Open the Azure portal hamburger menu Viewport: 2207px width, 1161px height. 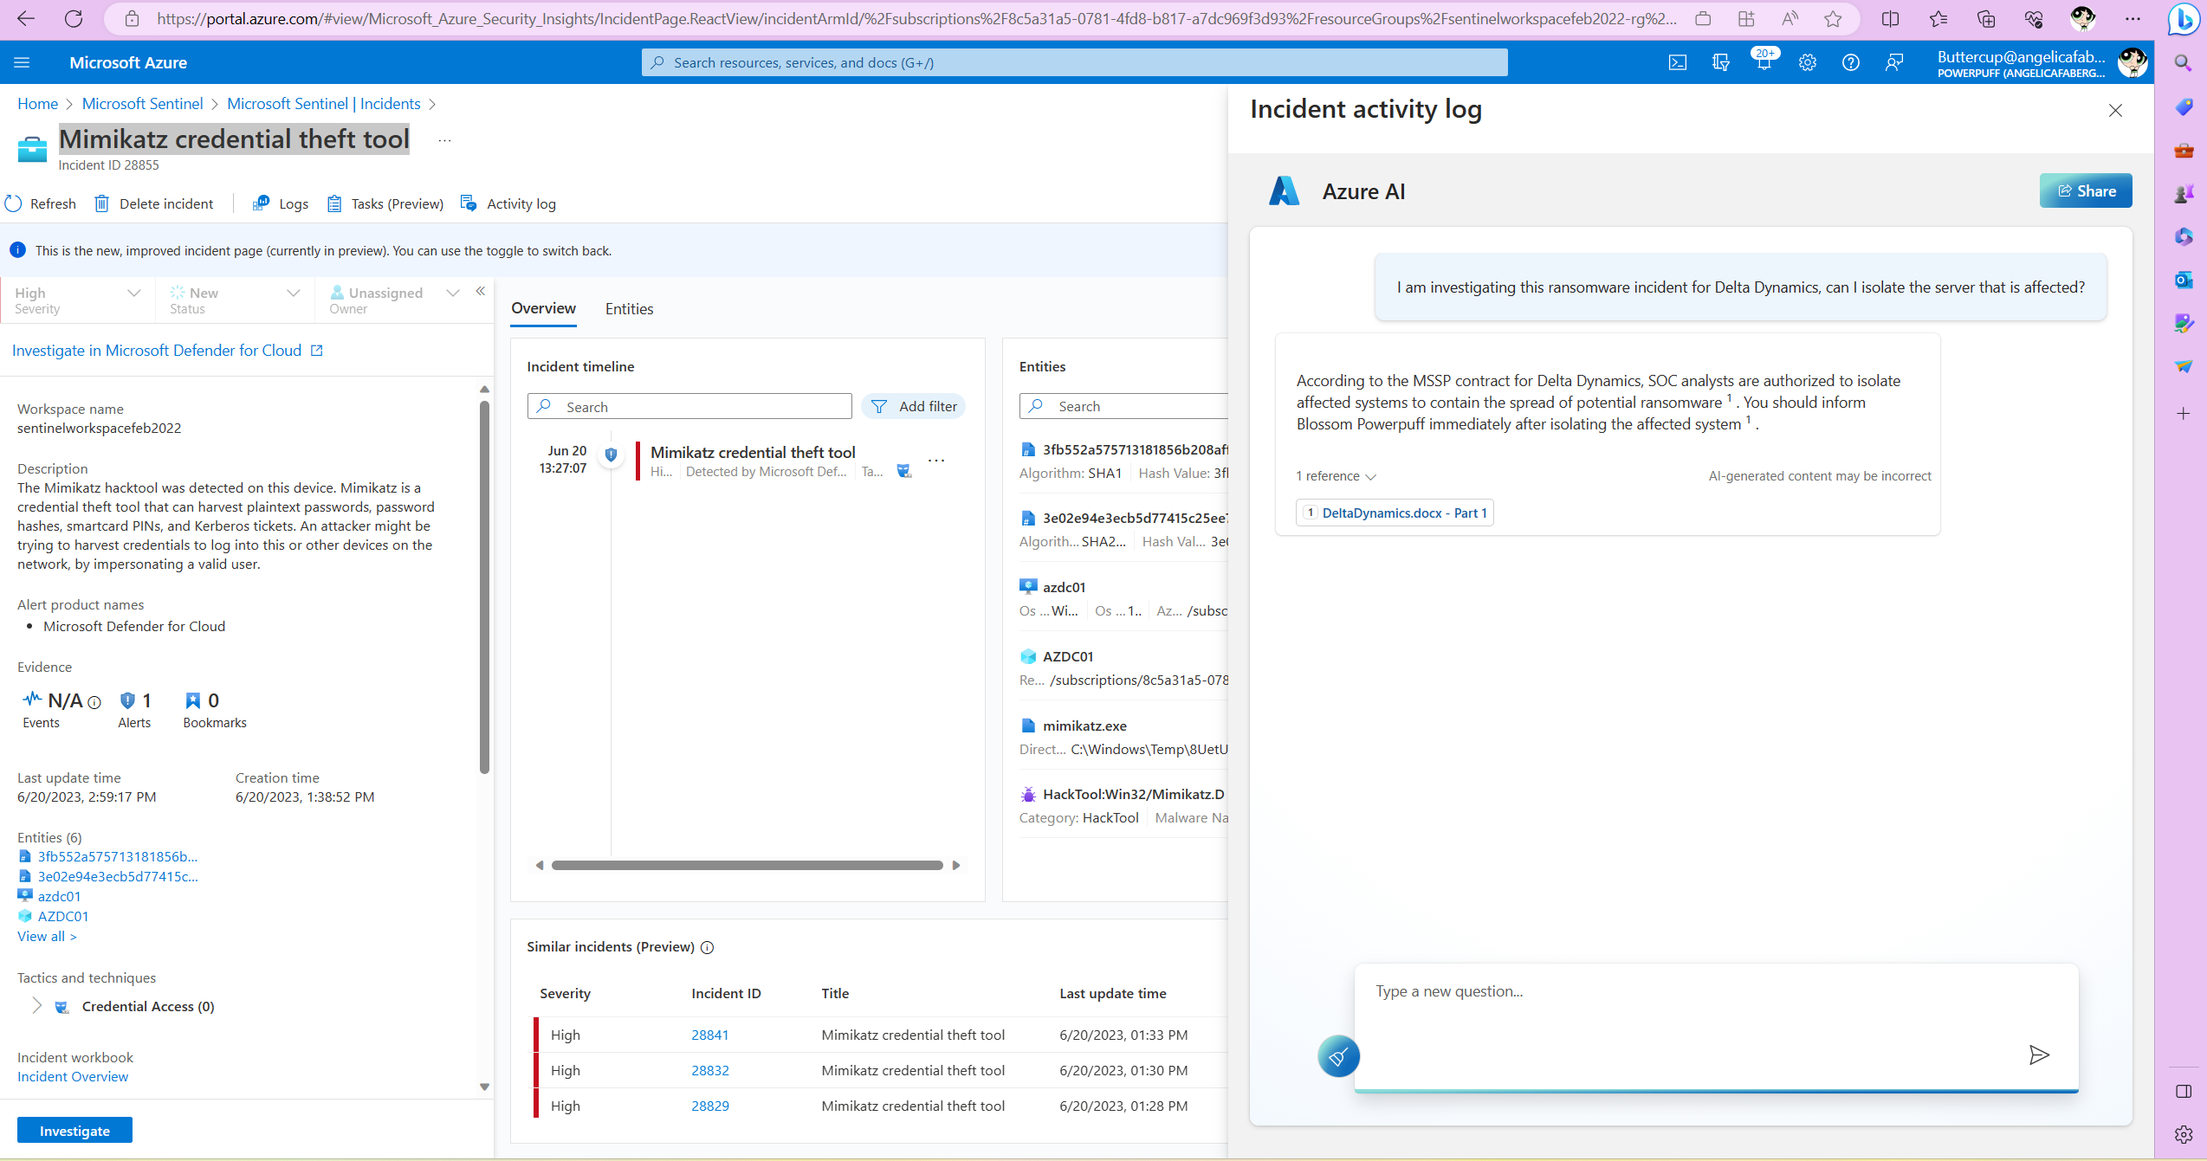(23, 62)
